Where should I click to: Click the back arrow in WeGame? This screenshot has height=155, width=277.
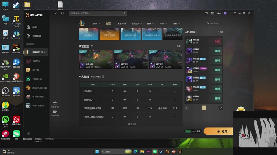click(x=56, y=13)
